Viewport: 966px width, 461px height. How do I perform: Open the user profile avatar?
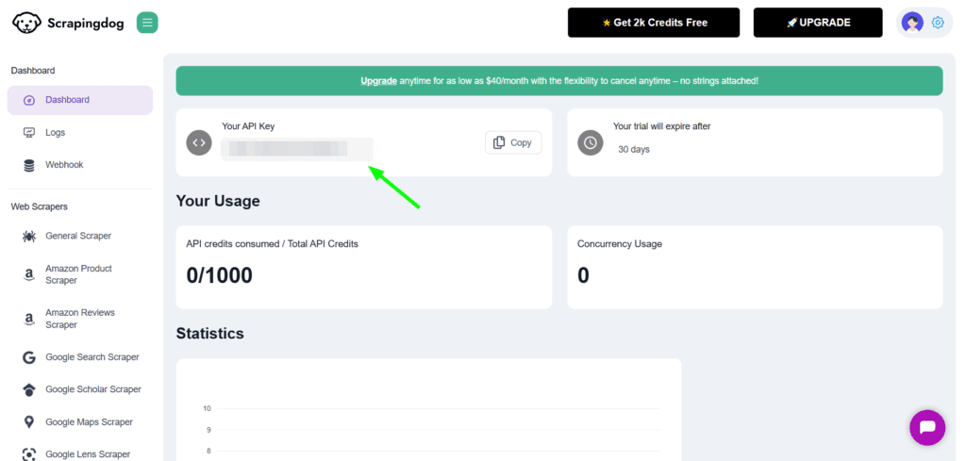(x=912, y=23)
